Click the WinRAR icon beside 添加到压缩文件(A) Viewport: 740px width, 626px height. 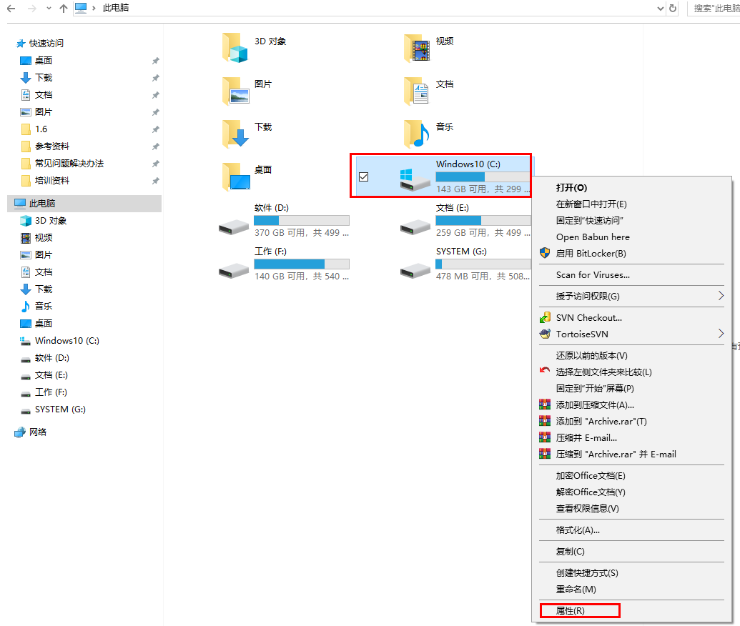pos(545,404)
